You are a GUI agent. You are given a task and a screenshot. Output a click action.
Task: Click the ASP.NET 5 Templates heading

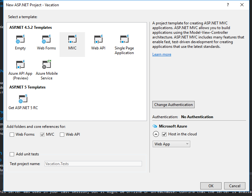tap(28, 87)
